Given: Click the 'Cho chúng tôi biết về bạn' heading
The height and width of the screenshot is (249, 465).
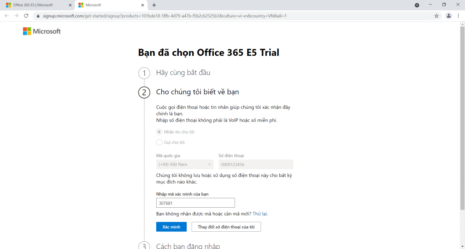Looking at the screenshot, I should tap(198, 92).
